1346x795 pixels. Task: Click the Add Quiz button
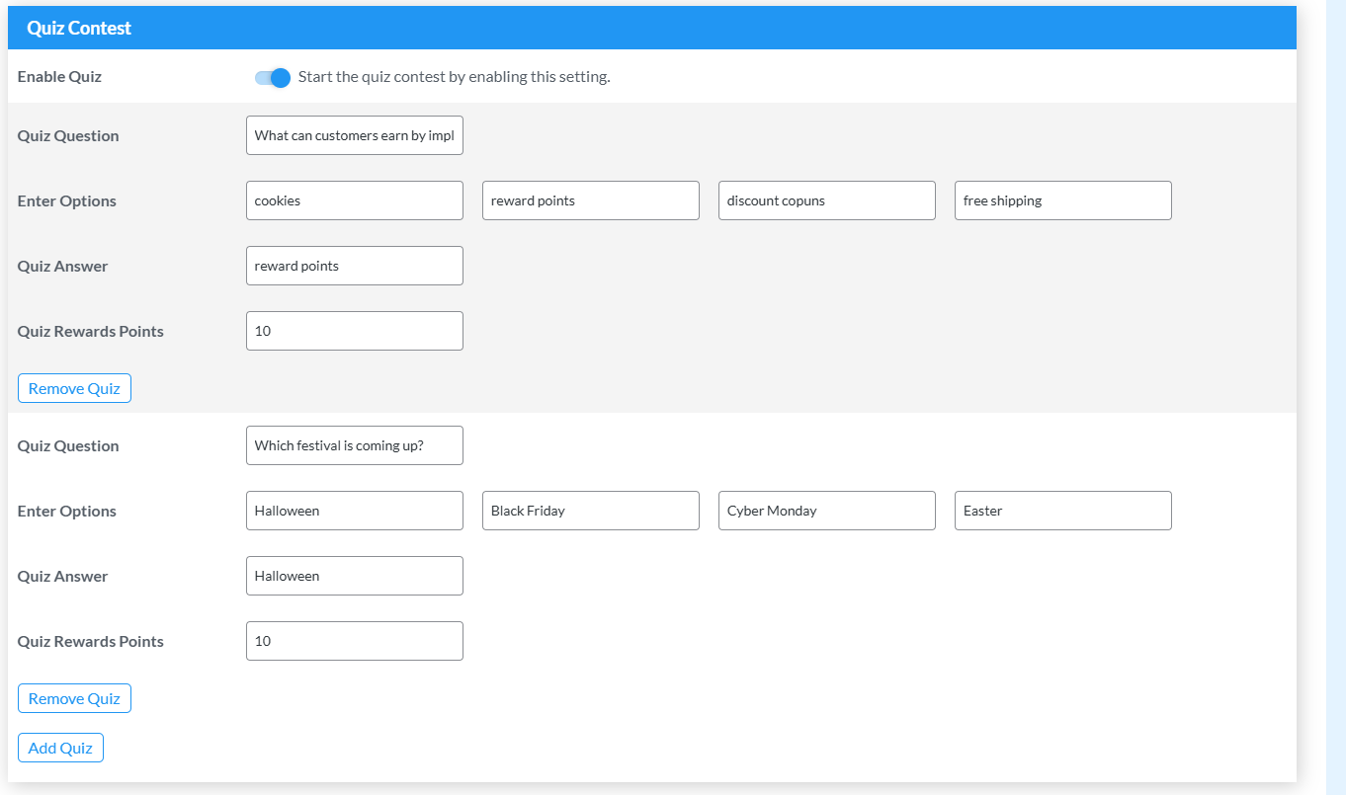click(x=60, y=748)
